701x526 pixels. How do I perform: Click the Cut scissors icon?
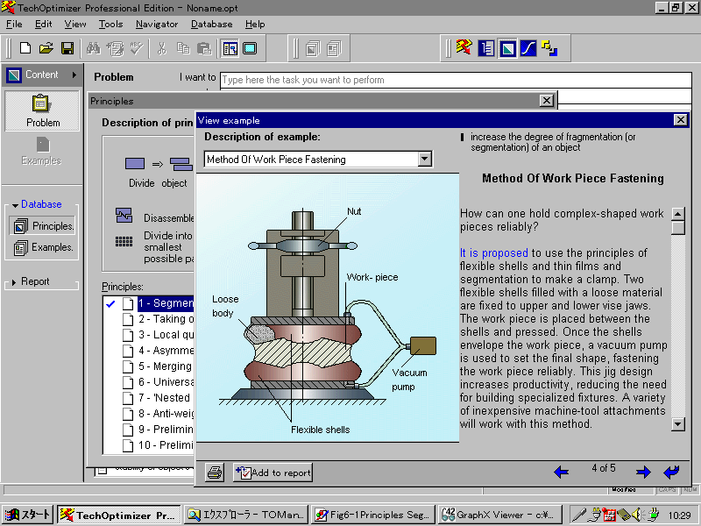162,48
